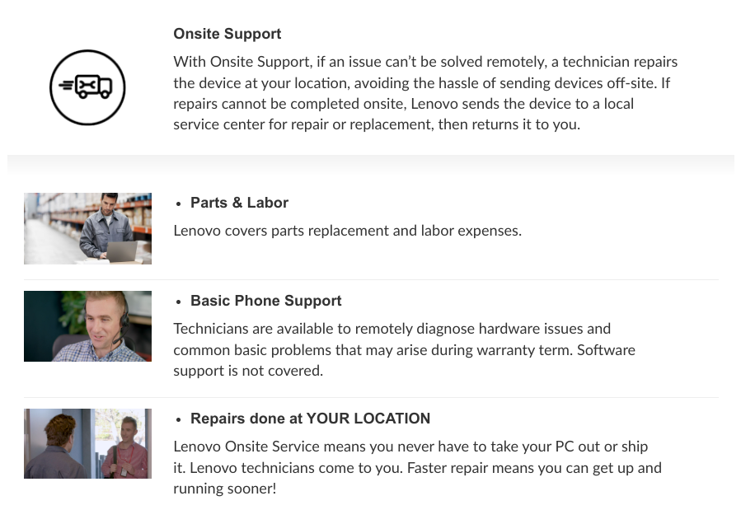Screen dimensions: 741x524
Task: Click the bullet before Basic Phone Support
Action: [178, 302]
